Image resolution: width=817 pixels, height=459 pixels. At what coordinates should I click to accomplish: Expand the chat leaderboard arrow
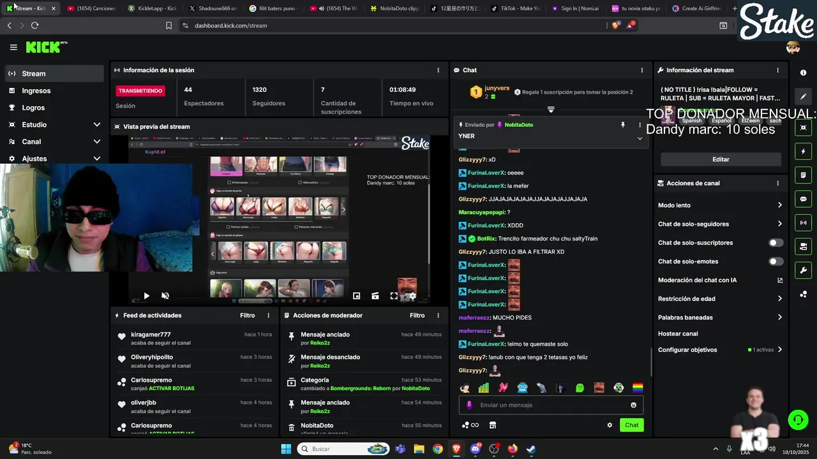click(x=551, y=110)
